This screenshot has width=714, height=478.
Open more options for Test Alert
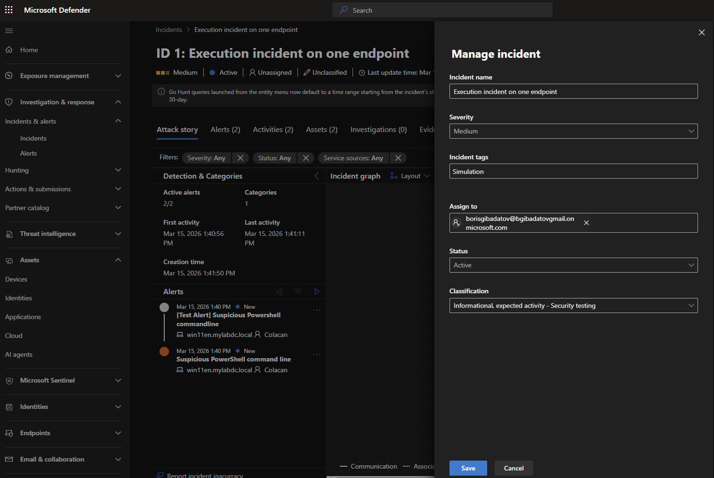317,310
